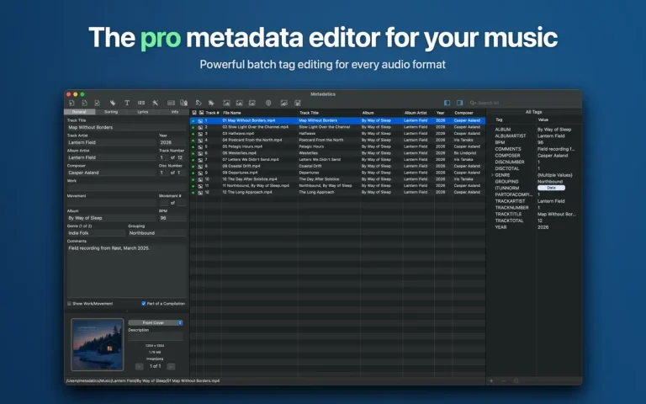Click the artwork column header icon
Screen dimensions: 646x404
point(201,113)
